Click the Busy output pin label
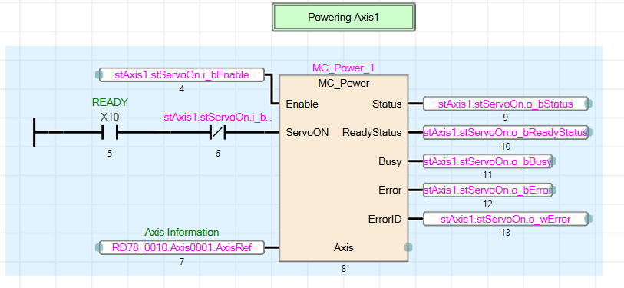Image resolution: width=624 pixels, height=288 pixels. click(x=390, y=161)
